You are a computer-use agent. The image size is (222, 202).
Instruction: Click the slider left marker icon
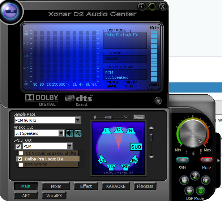[x=95, y=117]
